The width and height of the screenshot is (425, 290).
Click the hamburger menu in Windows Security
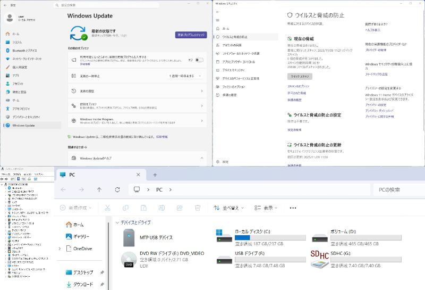[217, 20]
